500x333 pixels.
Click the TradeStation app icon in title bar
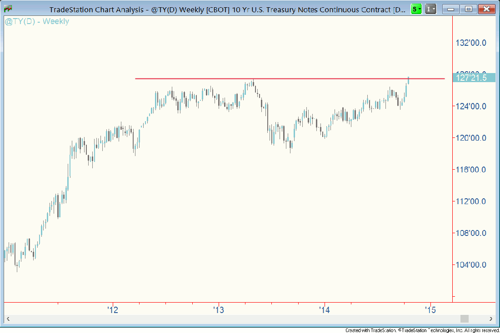[x=8, y=9]
